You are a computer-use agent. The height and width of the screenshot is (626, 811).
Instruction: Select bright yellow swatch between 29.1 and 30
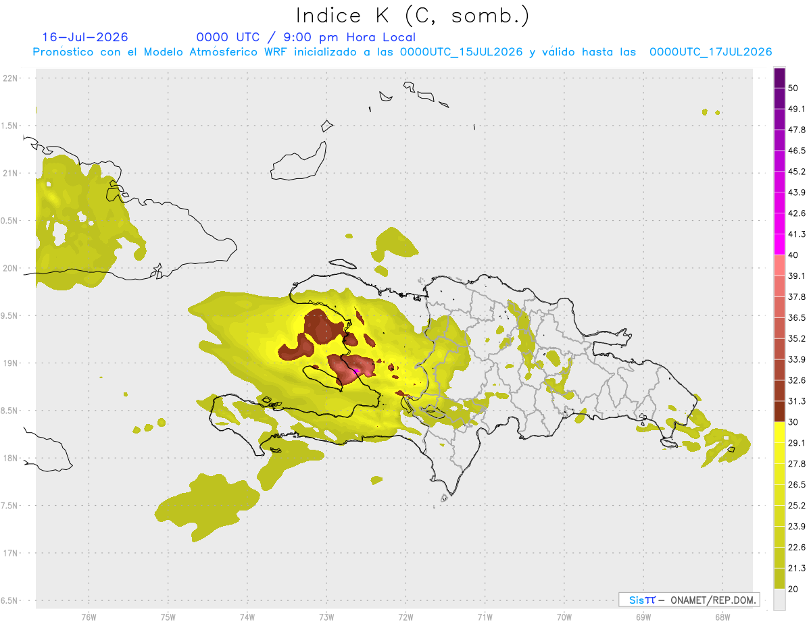pyautogui.click(x=780, y=432)
